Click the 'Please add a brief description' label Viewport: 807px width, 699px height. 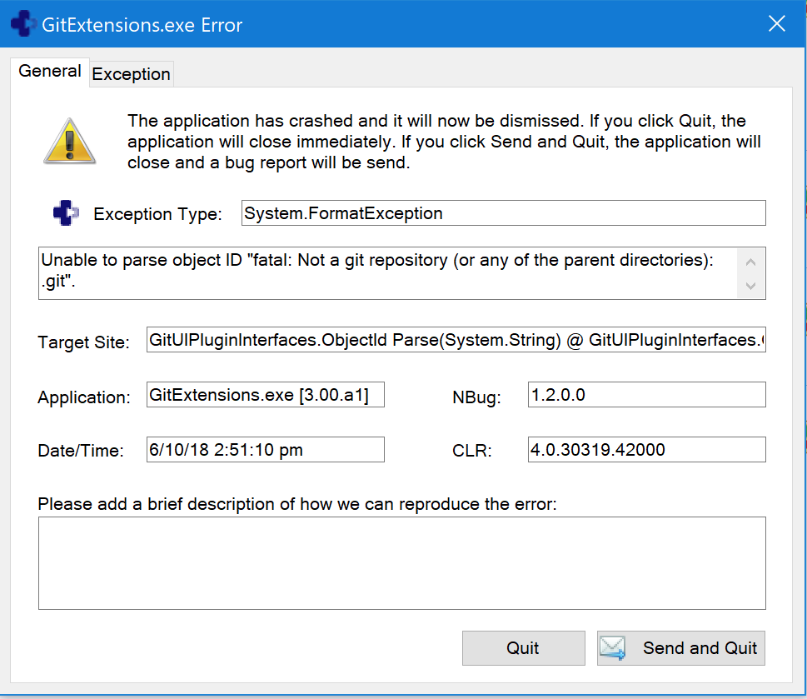click(x=297, y=504)
